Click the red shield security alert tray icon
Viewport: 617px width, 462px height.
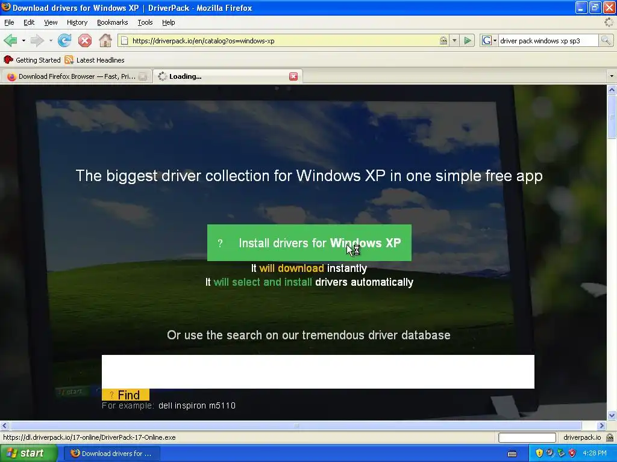coord(572,453)
